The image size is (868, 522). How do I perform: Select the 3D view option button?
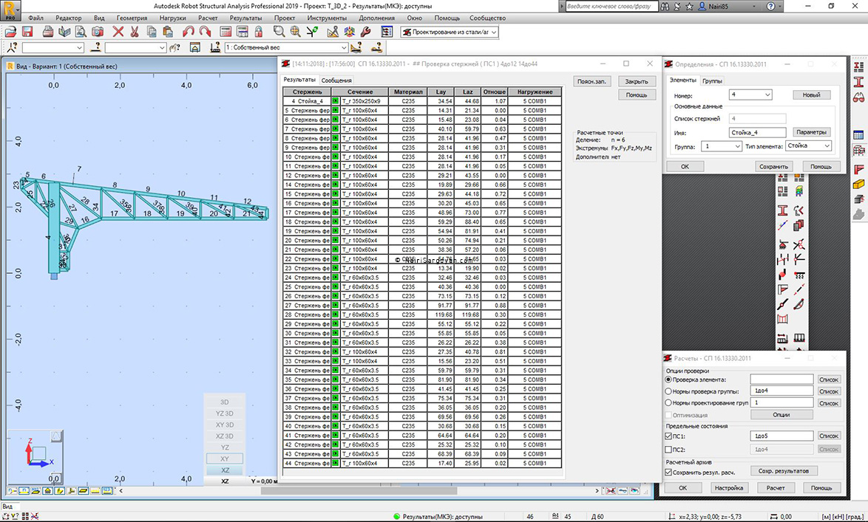click(x=225, y=402)
